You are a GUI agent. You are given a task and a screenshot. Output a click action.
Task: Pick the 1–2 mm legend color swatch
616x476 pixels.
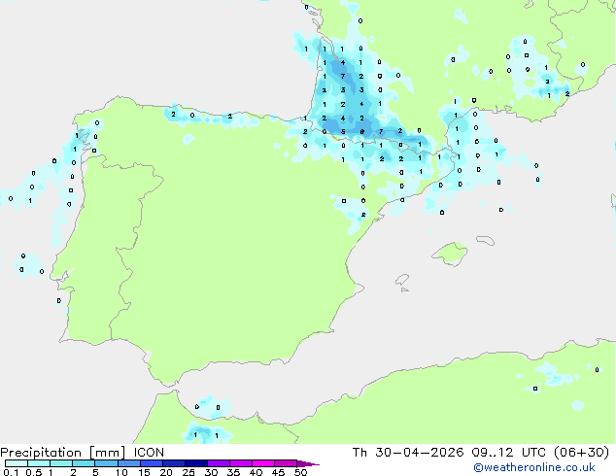[x=61, y=463]
